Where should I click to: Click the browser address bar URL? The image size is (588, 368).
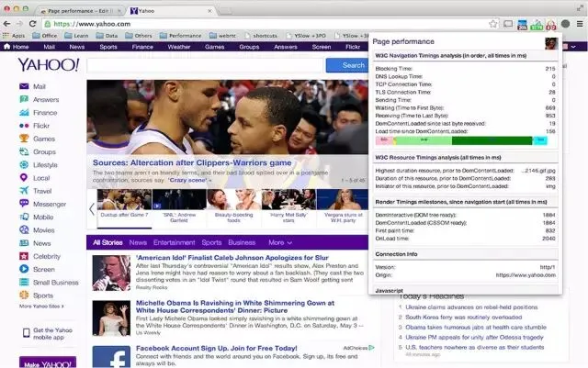[92, 24]
